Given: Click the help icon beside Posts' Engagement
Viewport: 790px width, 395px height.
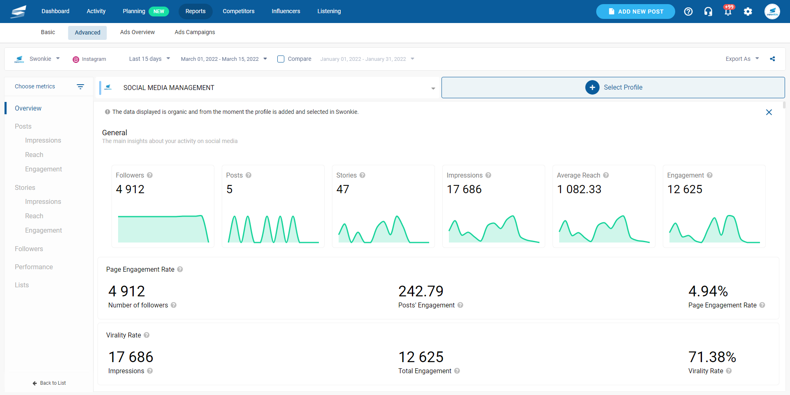Looking at the screenshot, I should (460, 305).
